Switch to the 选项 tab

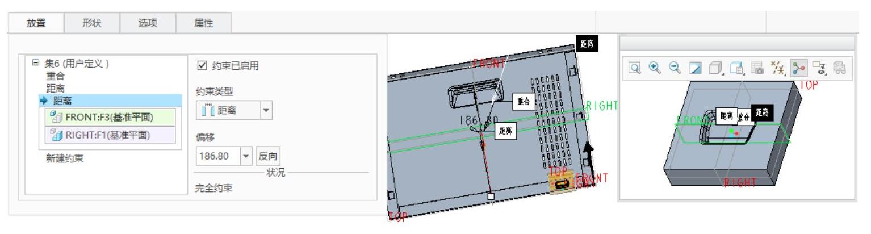[148, 23]
